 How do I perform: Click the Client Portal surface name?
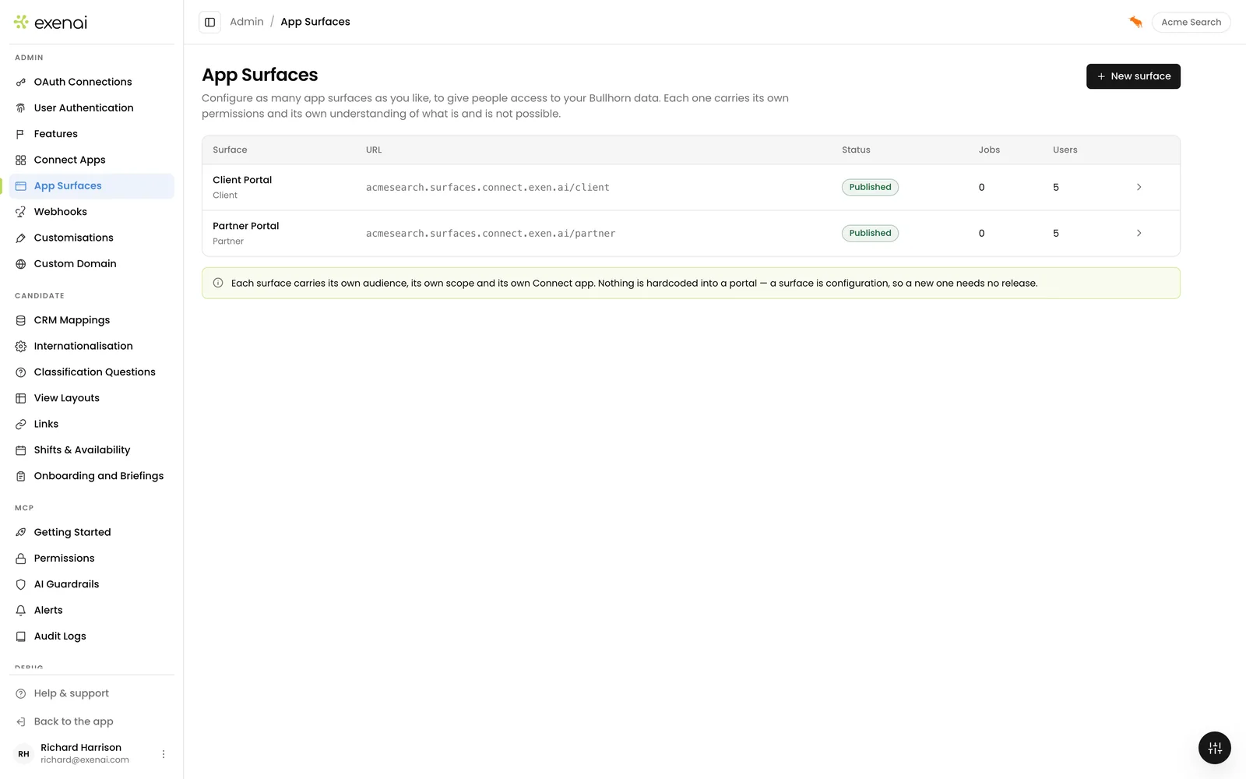(242, 180)
